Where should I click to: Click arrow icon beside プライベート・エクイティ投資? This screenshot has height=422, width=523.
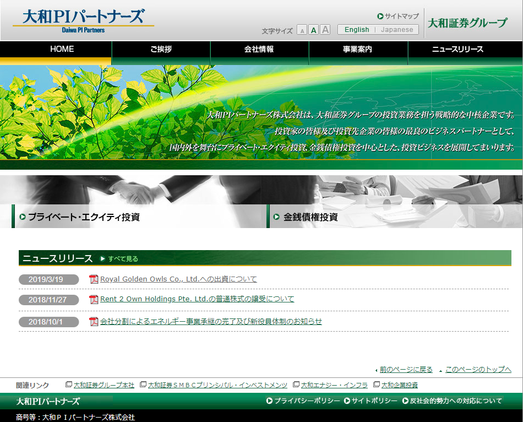coord(23,217)
